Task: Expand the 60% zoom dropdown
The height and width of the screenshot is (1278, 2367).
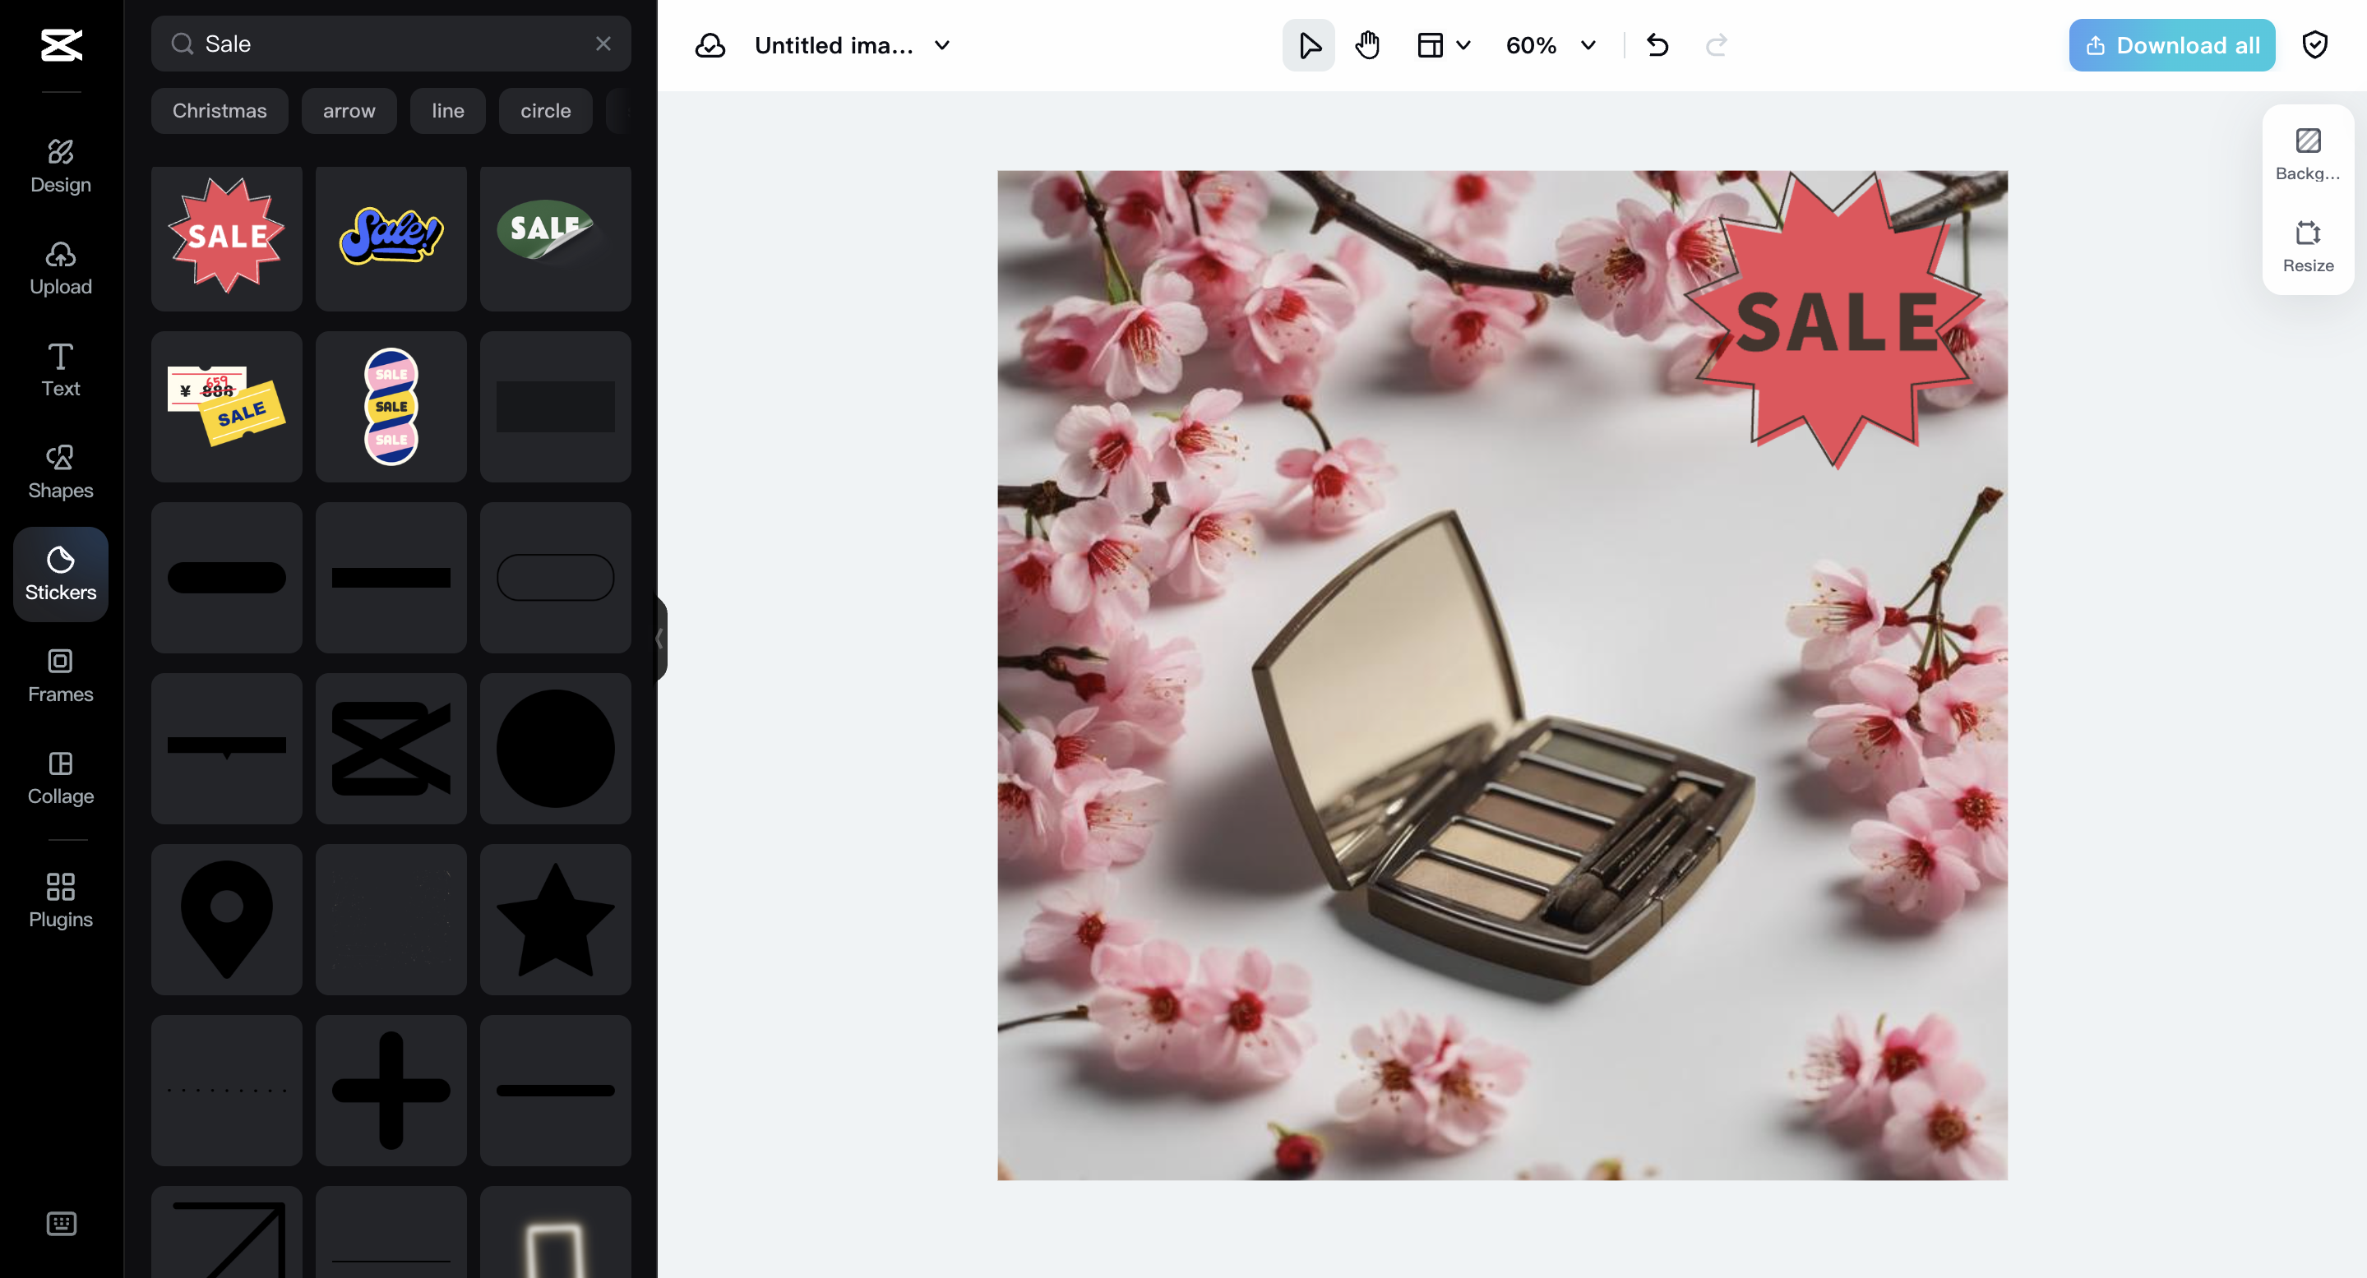Action: (x=1587, y=45)
